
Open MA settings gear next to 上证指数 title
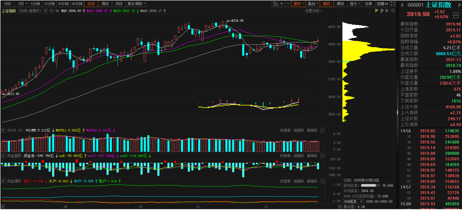pos(52,11)
